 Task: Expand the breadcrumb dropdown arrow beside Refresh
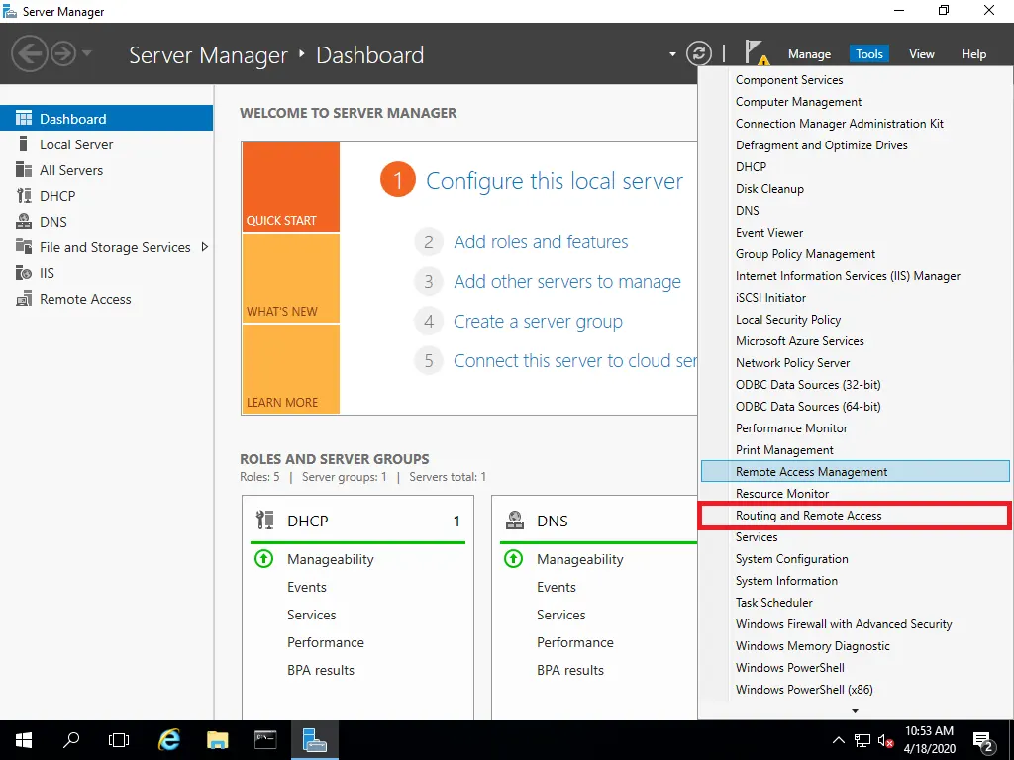672,54
